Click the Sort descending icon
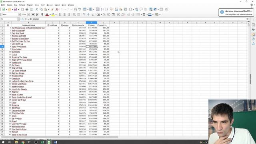This screenshot has width=256, height=144. (107, 9)
